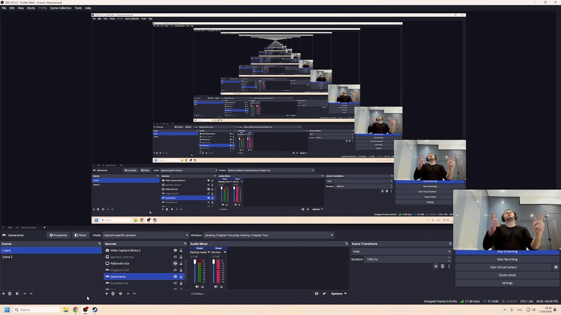The image size is (561, 315).
Task: Open capture Mode dropdown
Action: click(146, 235)
